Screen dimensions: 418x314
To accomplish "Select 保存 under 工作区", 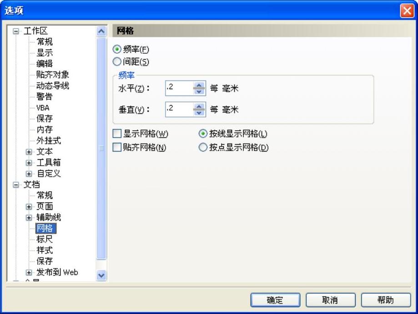I will (x=45, y=118).
